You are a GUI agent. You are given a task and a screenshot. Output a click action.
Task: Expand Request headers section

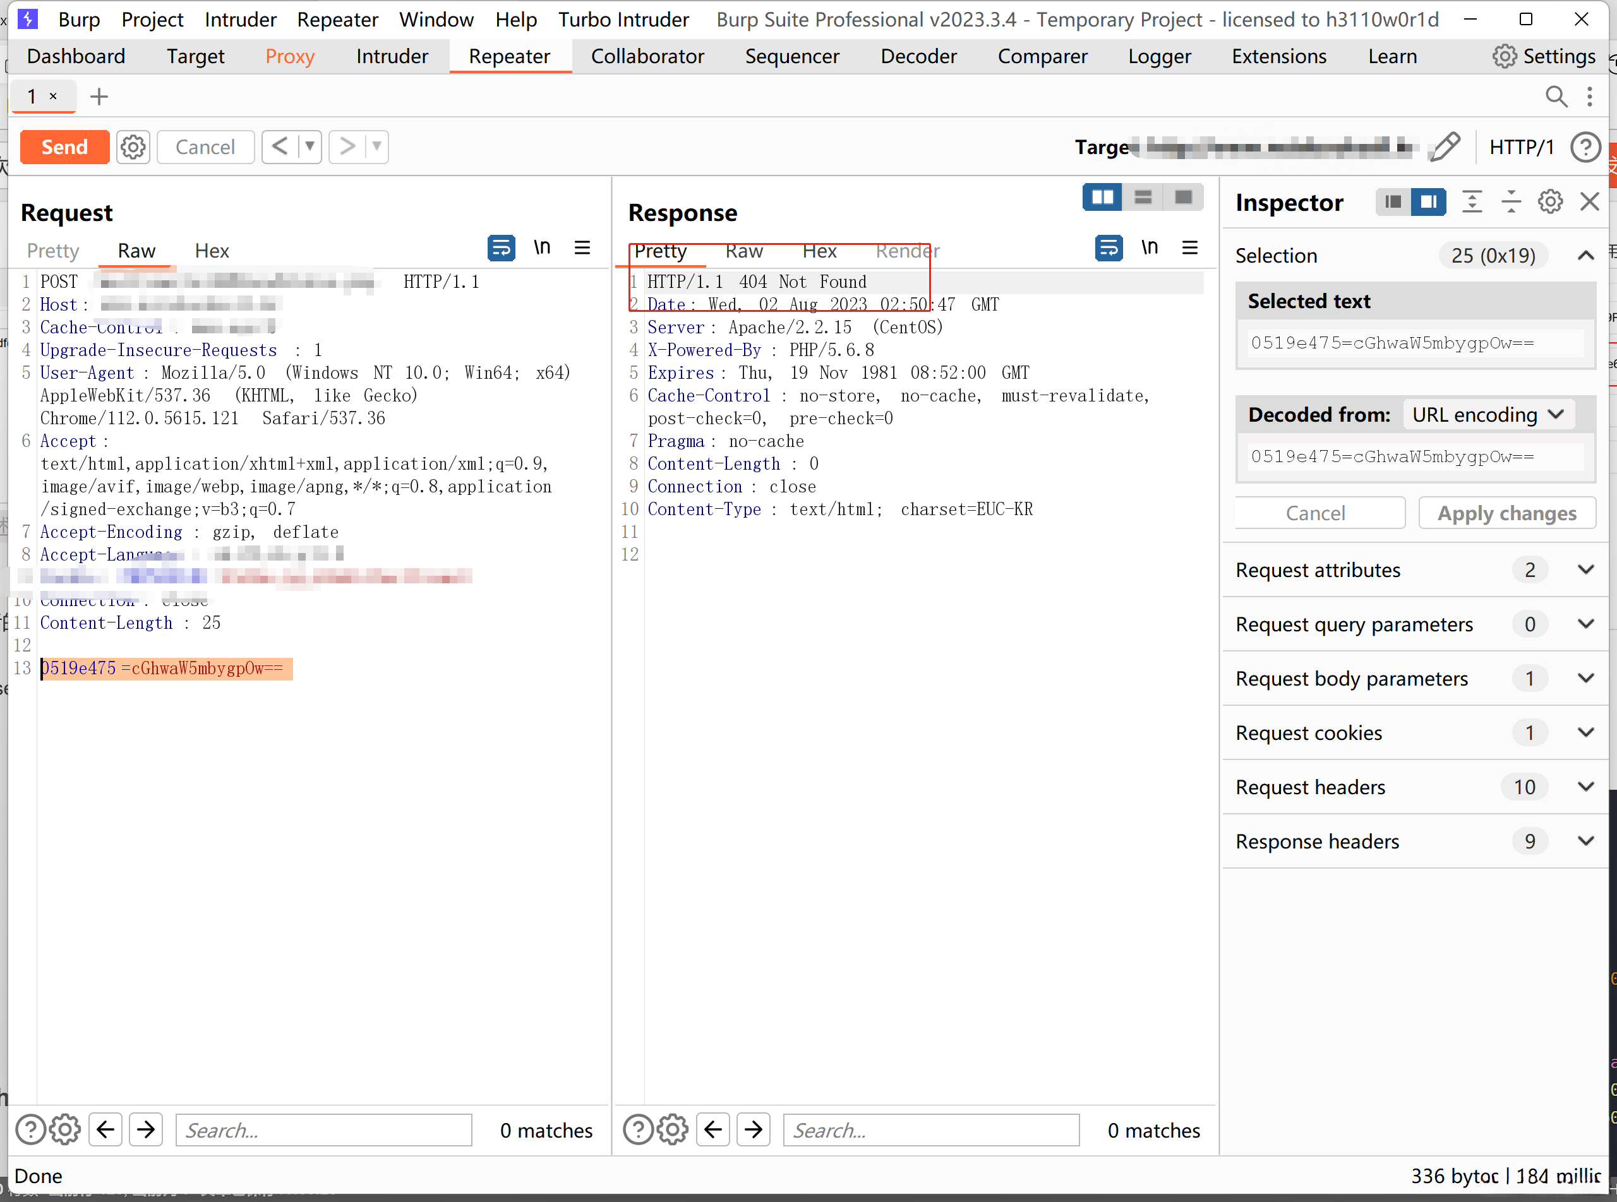[1585, 787]
